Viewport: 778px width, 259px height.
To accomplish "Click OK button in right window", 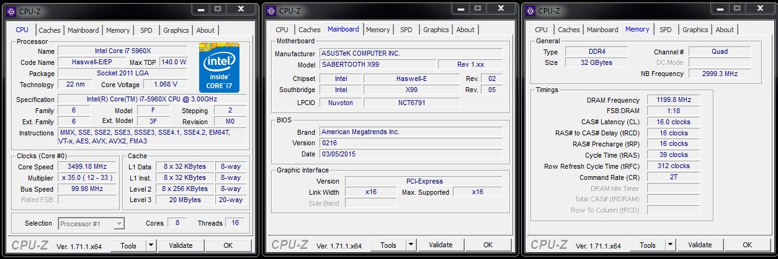I will coord(747,245).
